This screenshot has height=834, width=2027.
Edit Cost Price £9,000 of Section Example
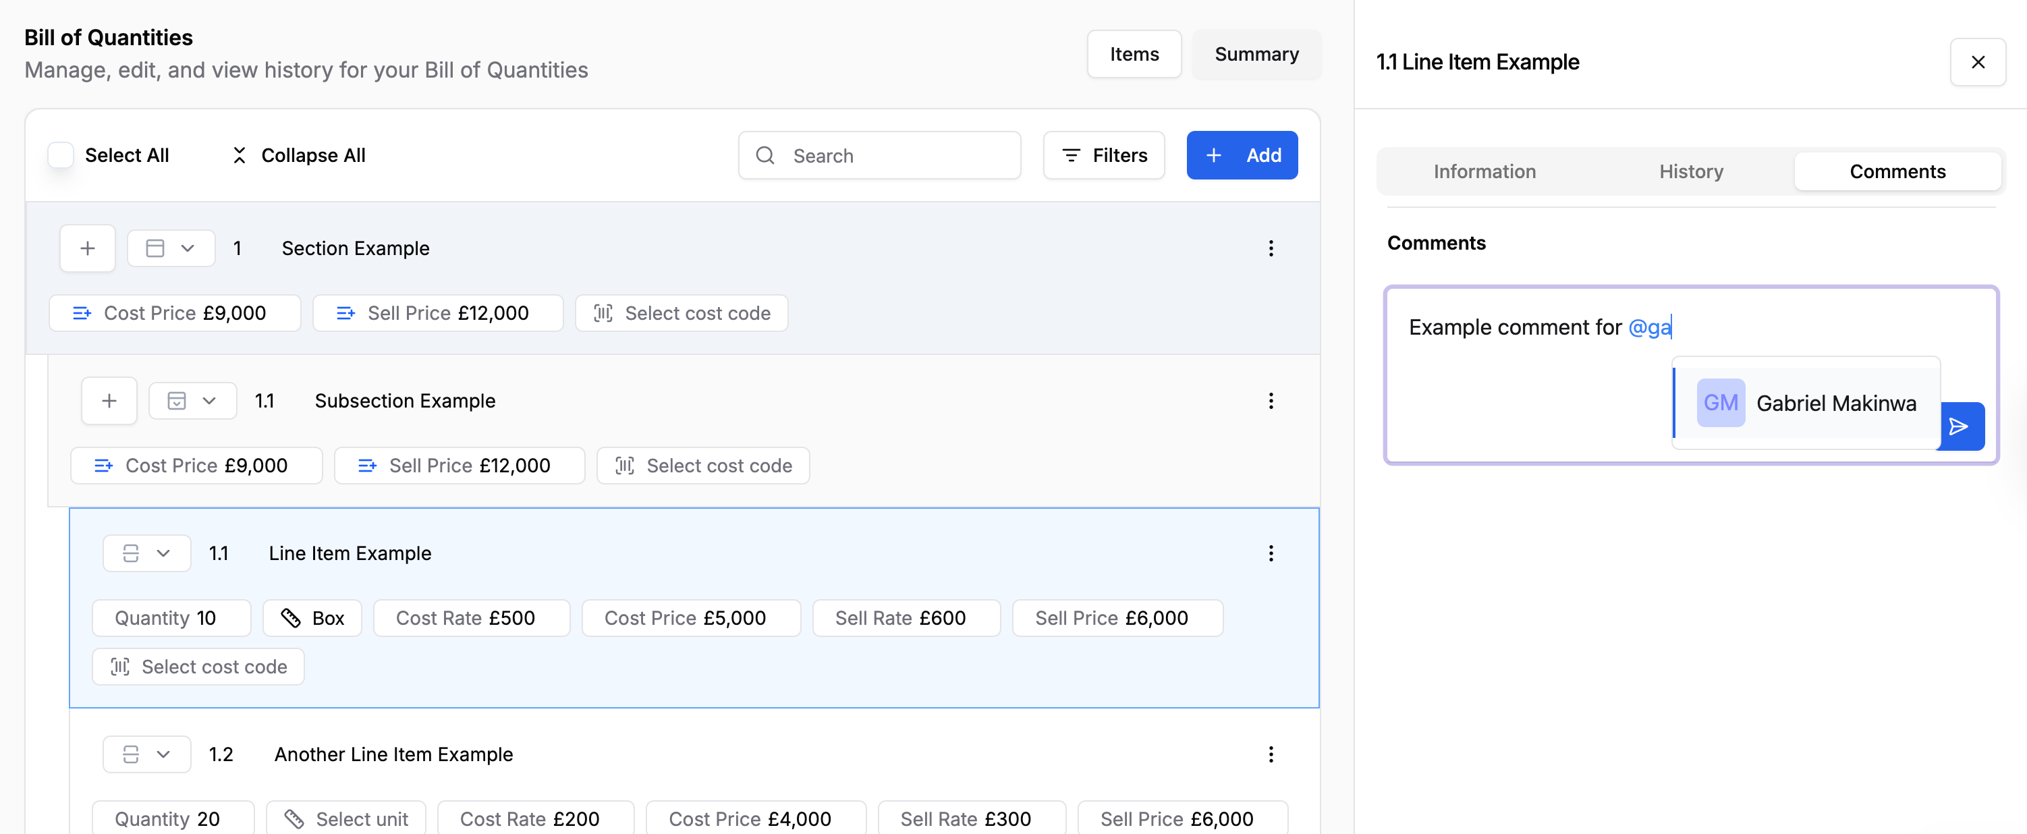(175, 313)
